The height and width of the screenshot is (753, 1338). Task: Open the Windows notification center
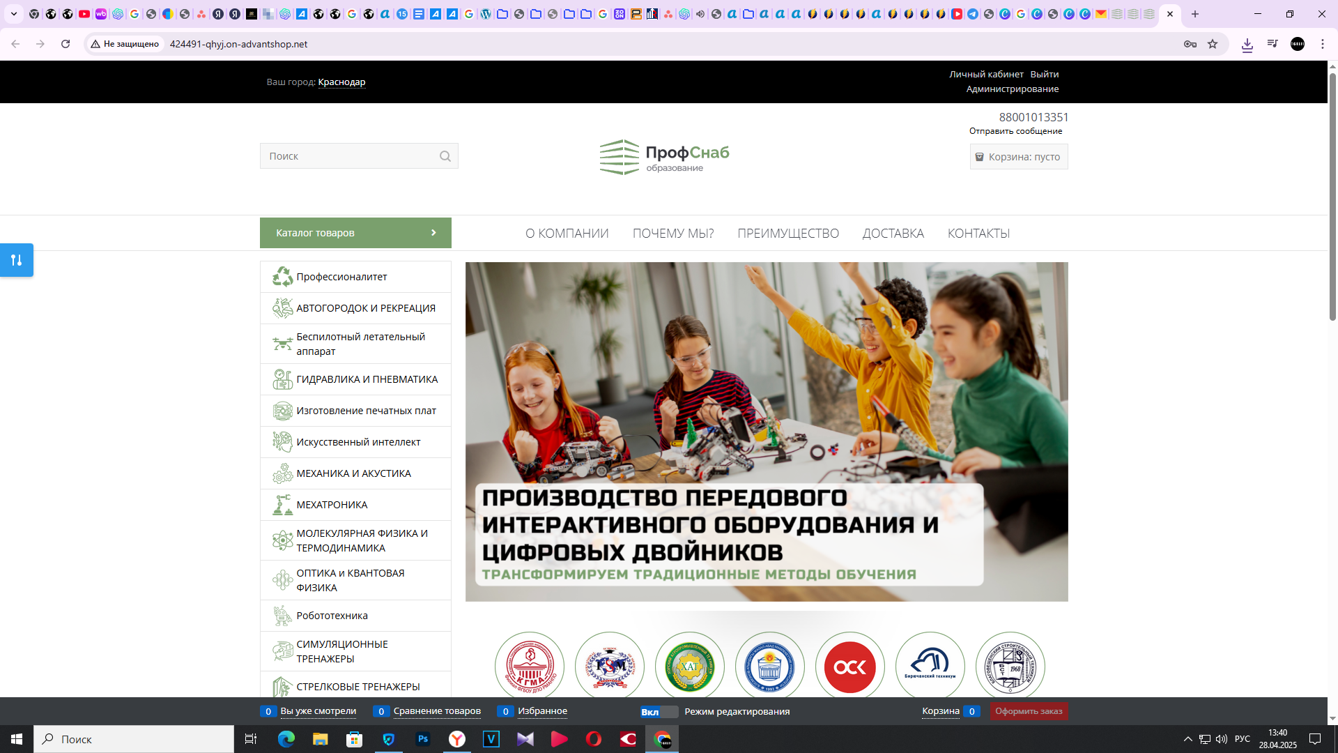coord(1315,739)
